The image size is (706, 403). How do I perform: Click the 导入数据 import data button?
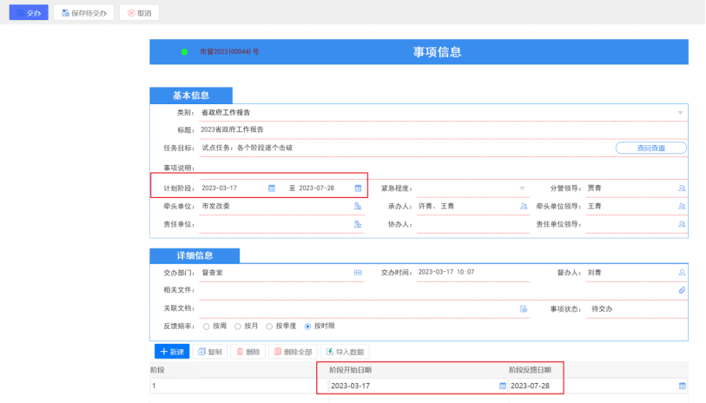tap(345, 352)
